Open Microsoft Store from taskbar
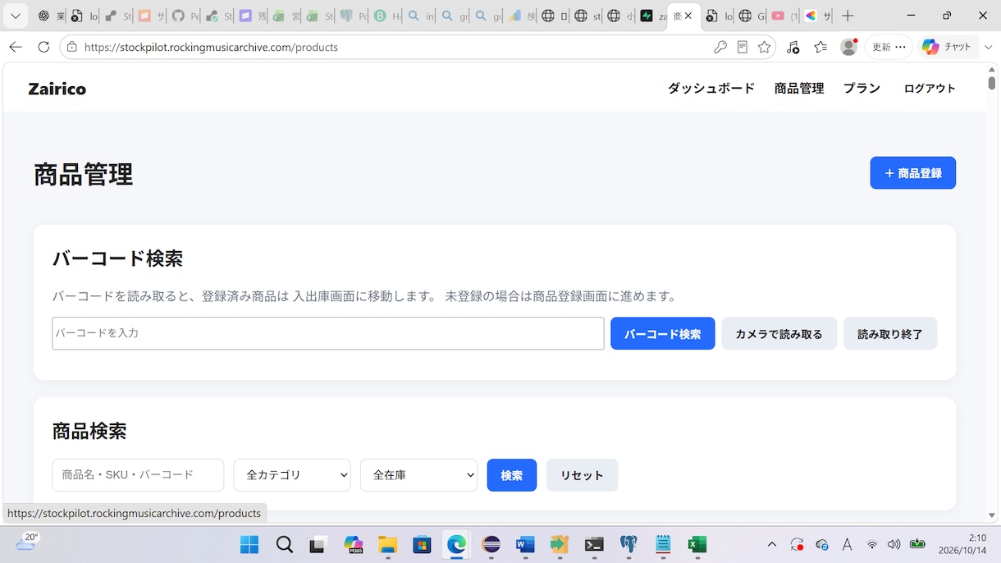The image size is (1001, 563). [422, 544]
